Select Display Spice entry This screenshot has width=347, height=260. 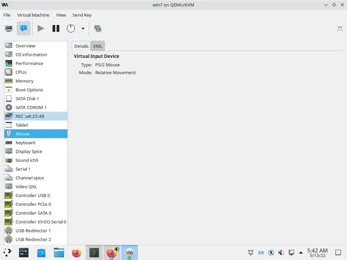[x=36, y=151]
